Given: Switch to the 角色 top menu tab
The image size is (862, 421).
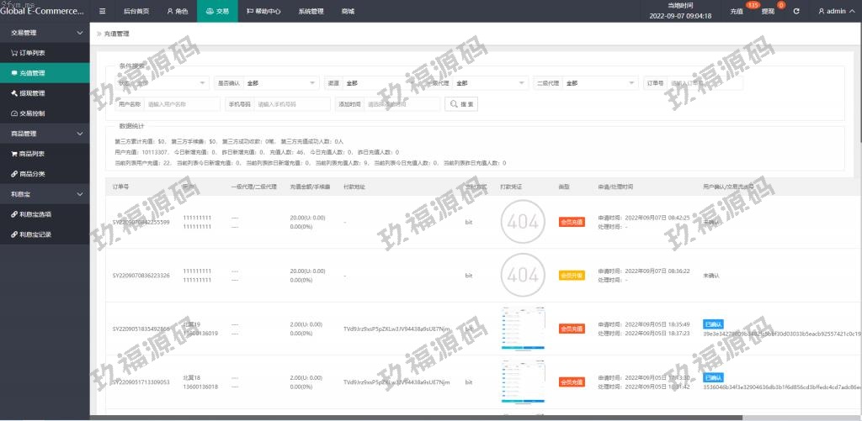Looking at the screenshot, I should tap(177, 12).
